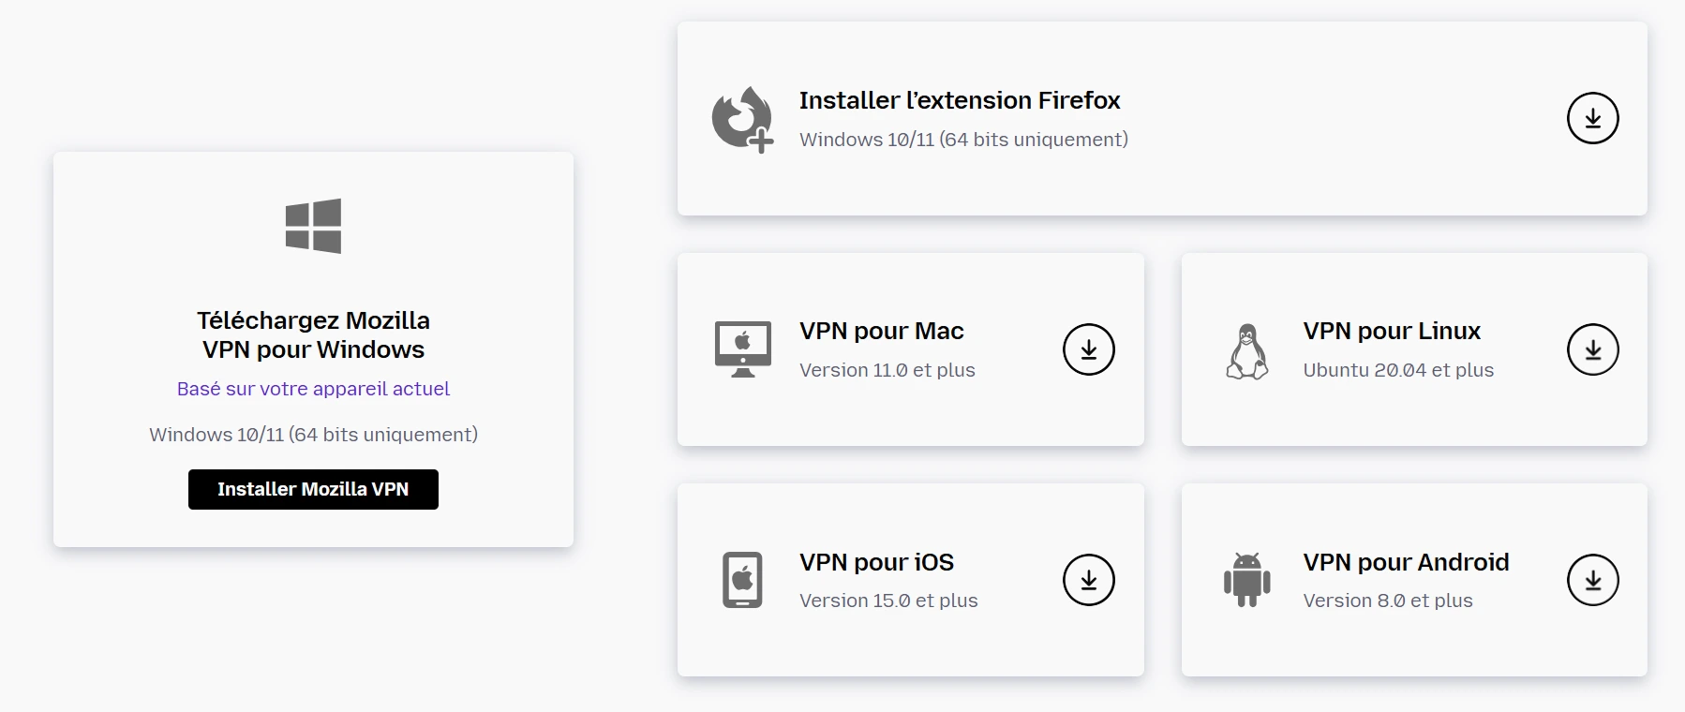The image size is (1685, 712).
Task: Select the VPN pour Android title
Action: tap(1406, 562)
